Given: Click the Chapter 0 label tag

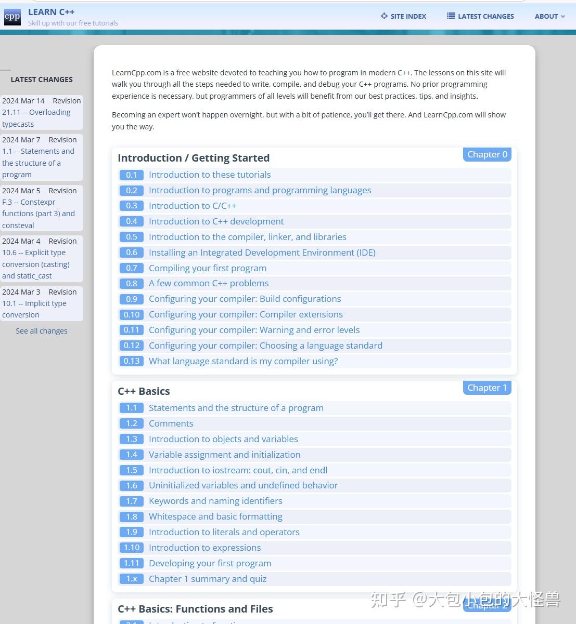Looking at the screenshot, I should [487, 154].
